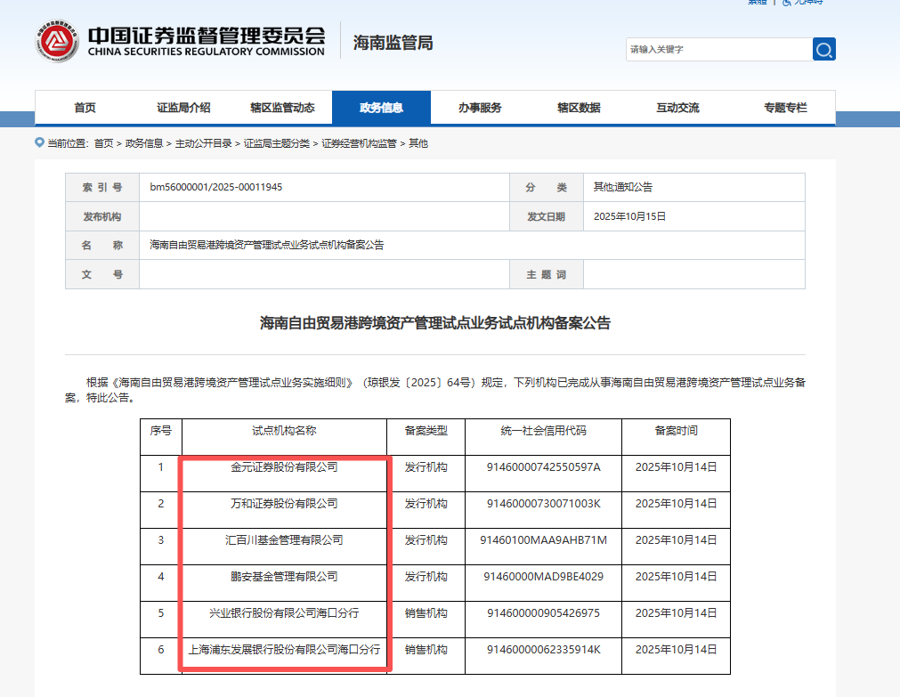Click 首页 in the breadcrumb trail
The height and width of the screenshot is (697, 900).
103,143
